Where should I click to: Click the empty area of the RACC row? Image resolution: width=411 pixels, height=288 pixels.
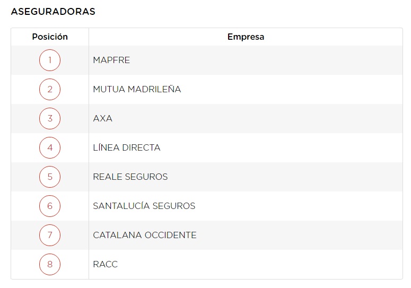[265, 264]
